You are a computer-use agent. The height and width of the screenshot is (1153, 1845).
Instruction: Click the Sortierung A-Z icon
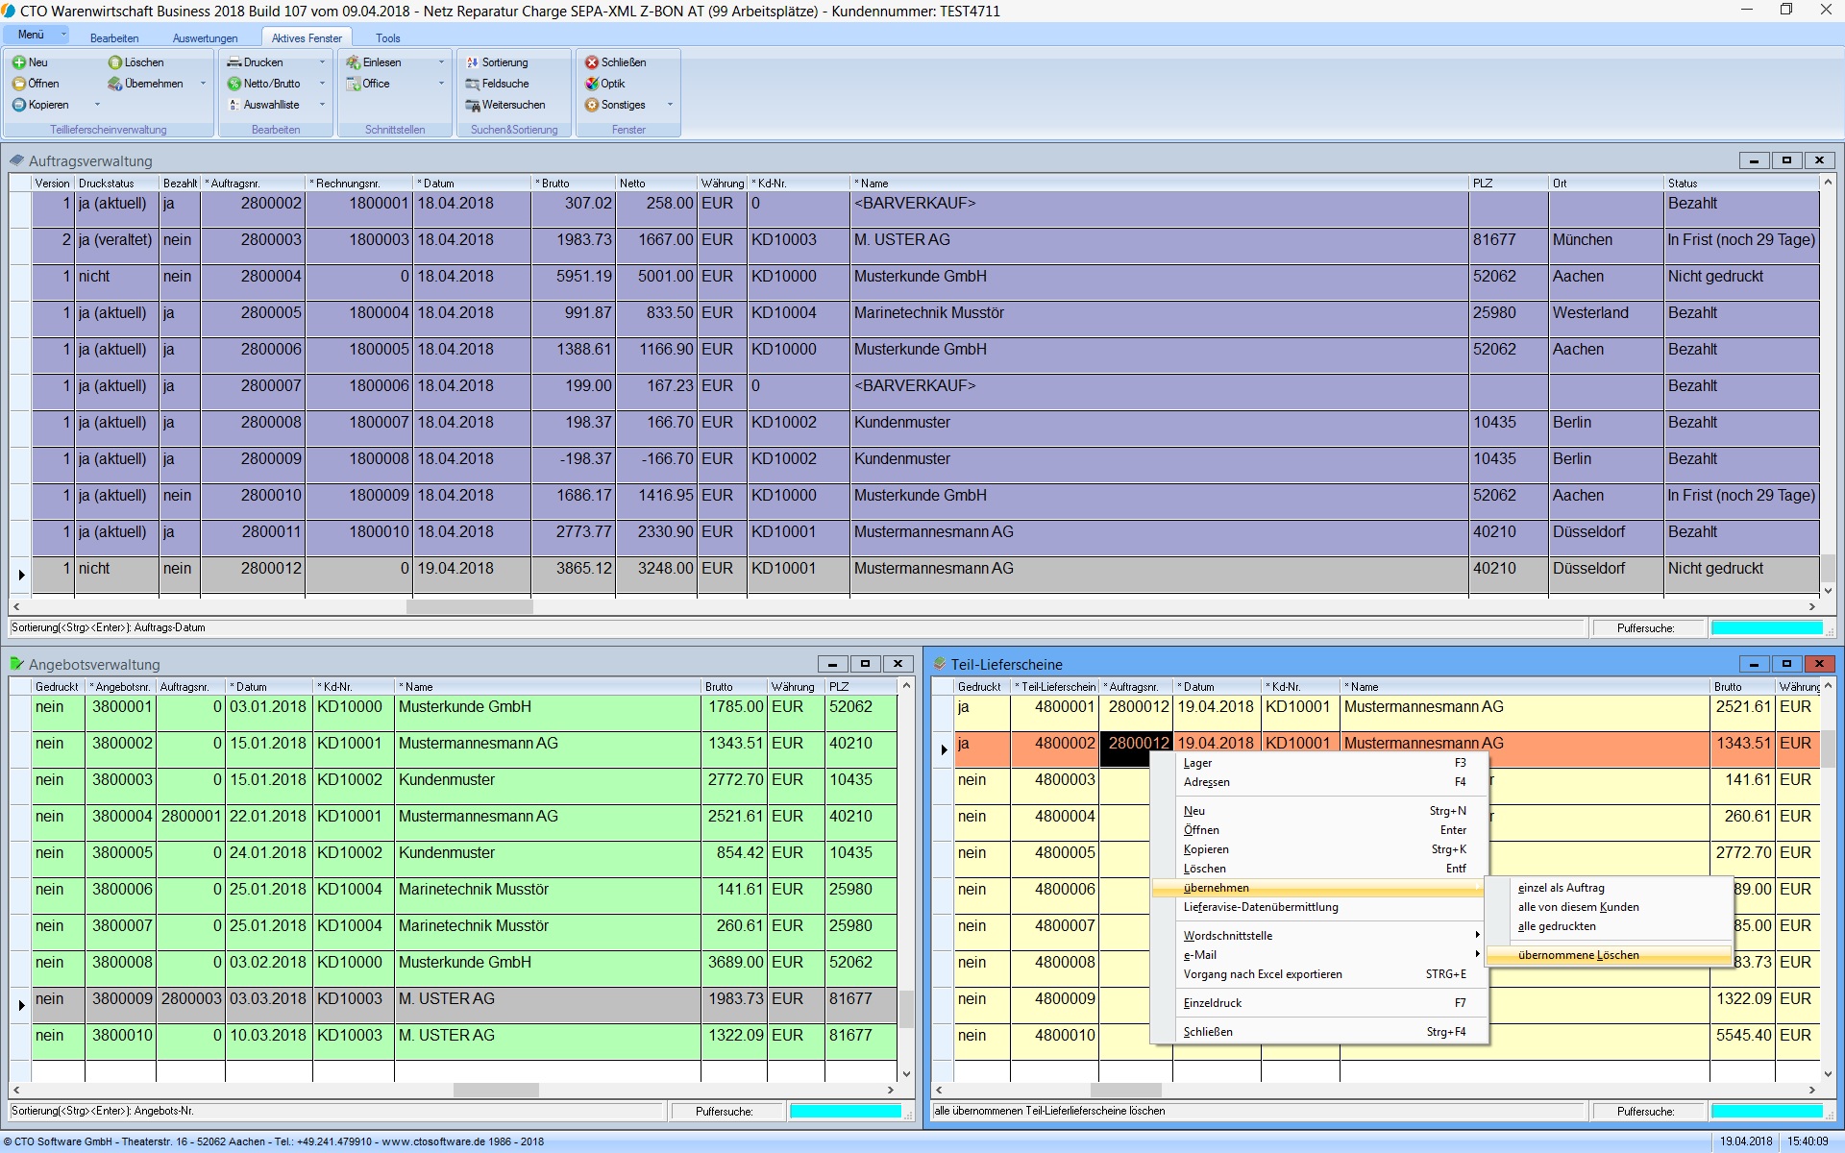coord(472,62)
